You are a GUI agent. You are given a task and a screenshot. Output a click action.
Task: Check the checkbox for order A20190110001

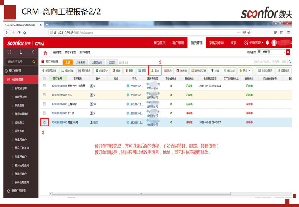[44, 86]
